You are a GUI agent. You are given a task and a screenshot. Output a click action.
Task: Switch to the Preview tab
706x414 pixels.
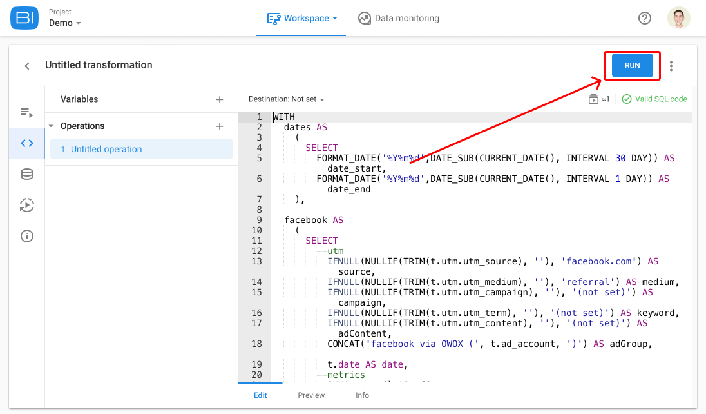(x=311, y=395)
